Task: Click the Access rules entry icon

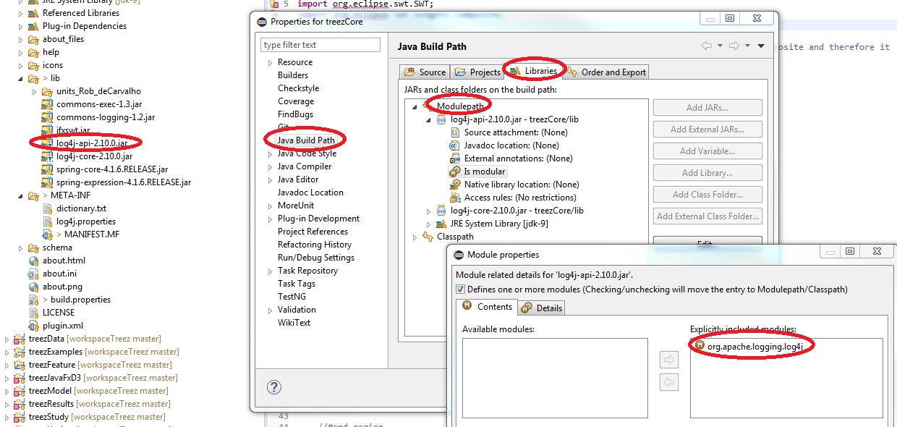Action: (x=455, y=198)
